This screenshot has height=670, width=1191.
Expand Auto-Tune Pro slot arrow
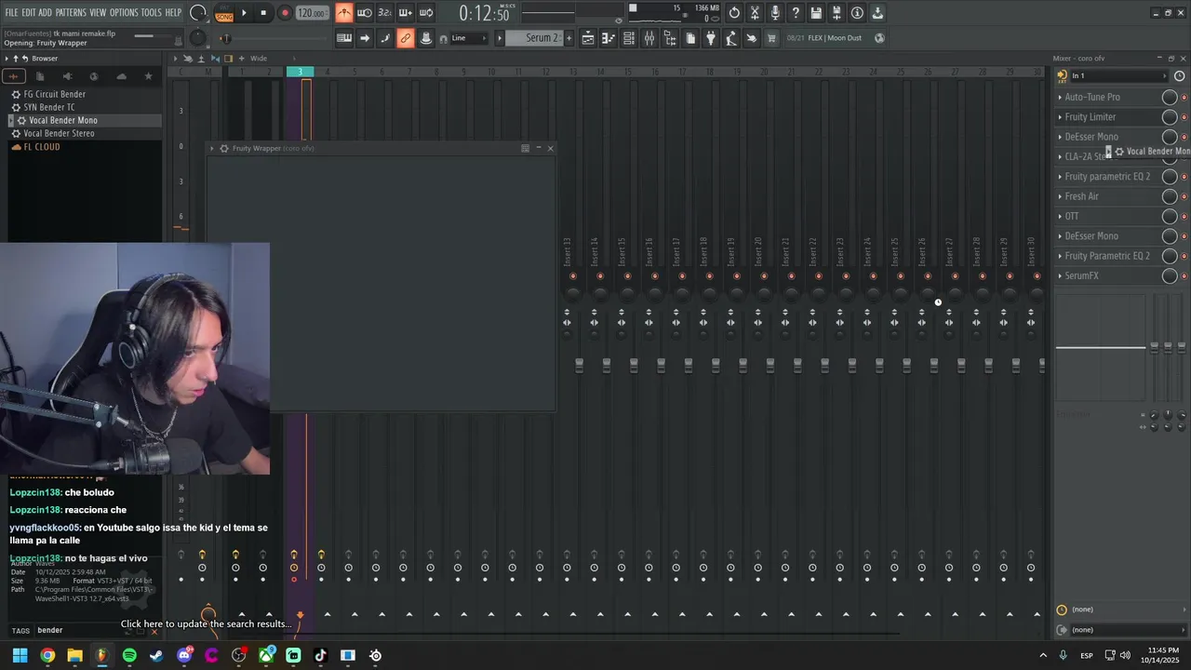1060,97
